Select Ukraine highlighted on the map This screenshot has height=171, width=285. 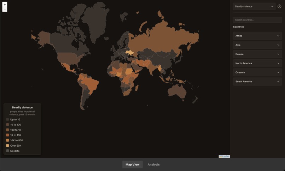pos(130,53)
